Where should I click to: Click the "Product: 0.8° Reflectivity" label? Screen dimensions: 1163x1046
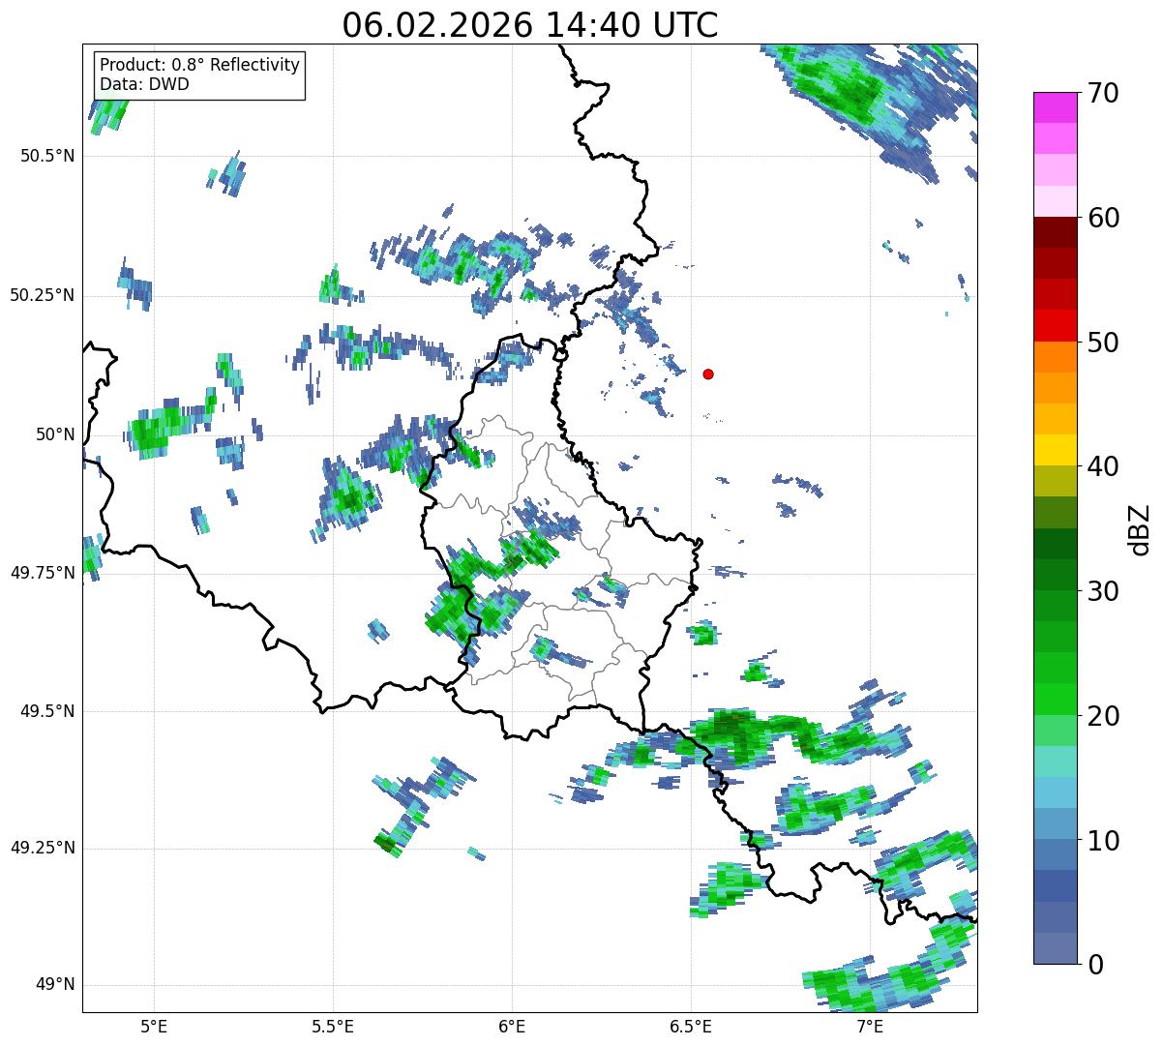[200, 65]
